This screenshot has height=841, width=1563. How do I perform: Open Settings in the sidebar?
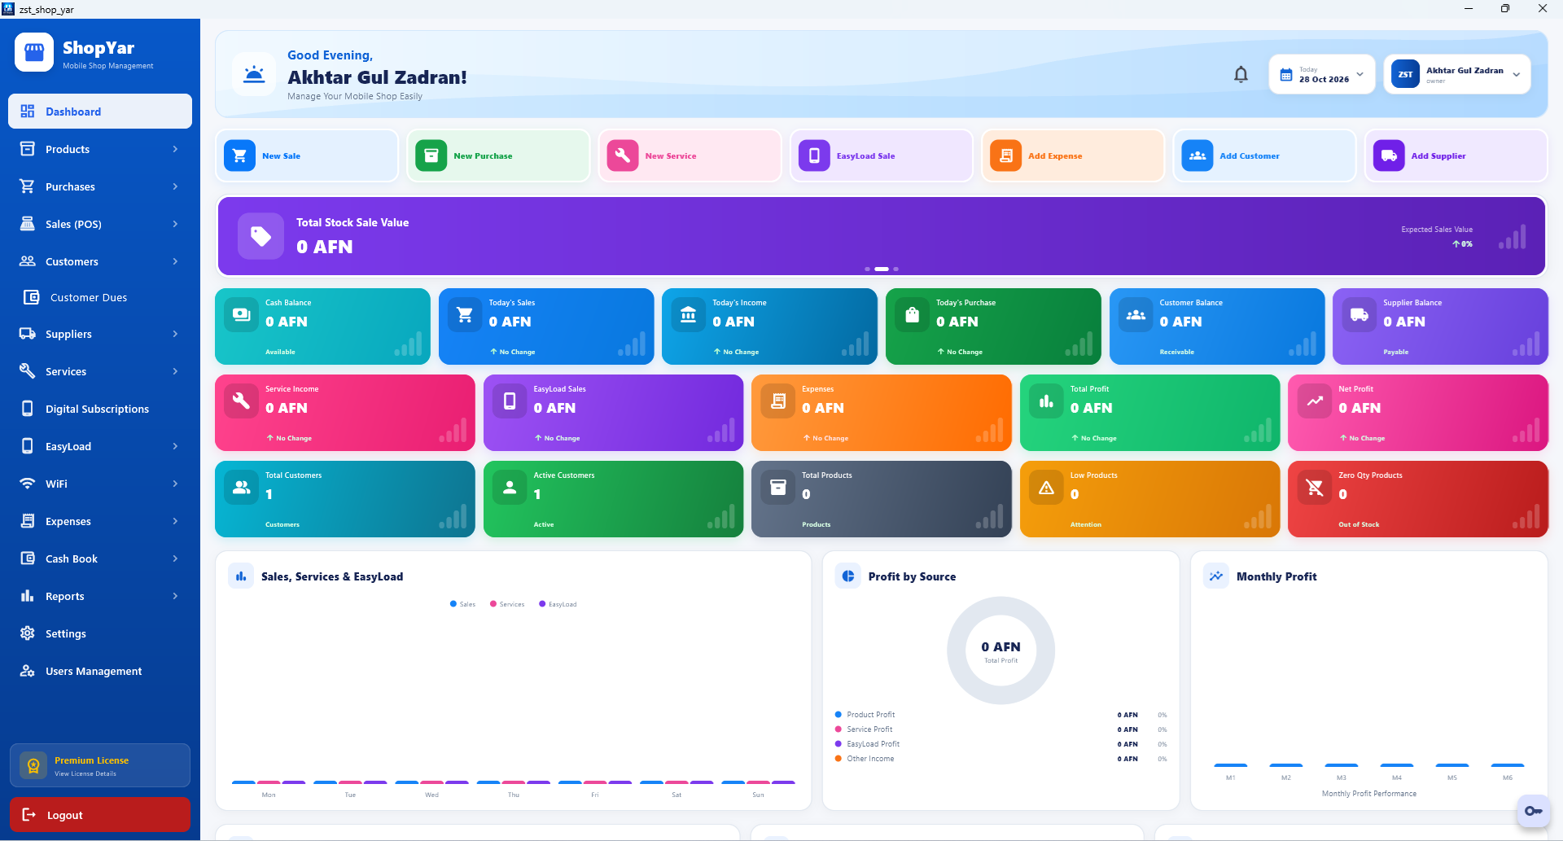(100, 633)
